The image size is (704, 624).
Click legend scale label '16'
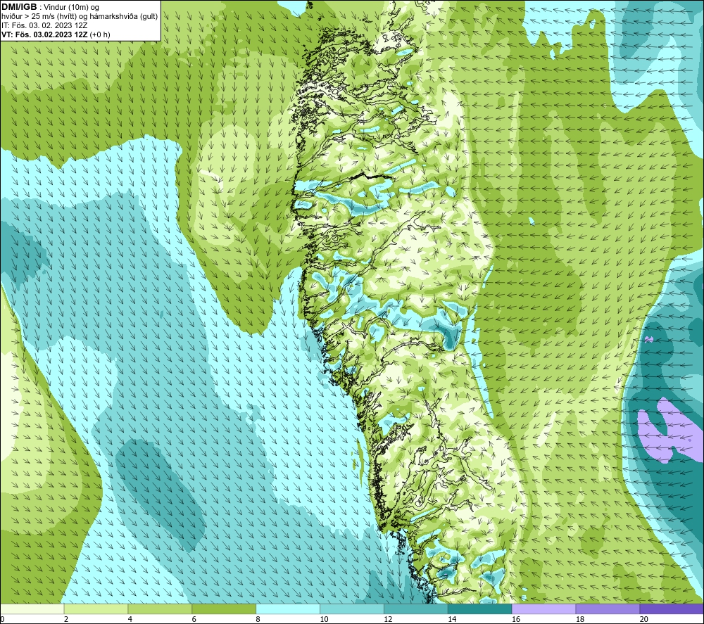[516, 619]
